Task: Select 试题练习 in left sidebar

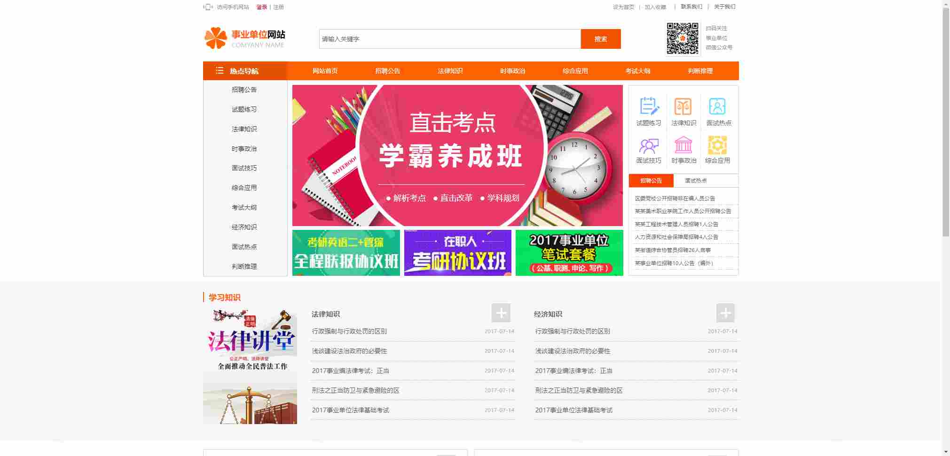Action: point(244,109)
